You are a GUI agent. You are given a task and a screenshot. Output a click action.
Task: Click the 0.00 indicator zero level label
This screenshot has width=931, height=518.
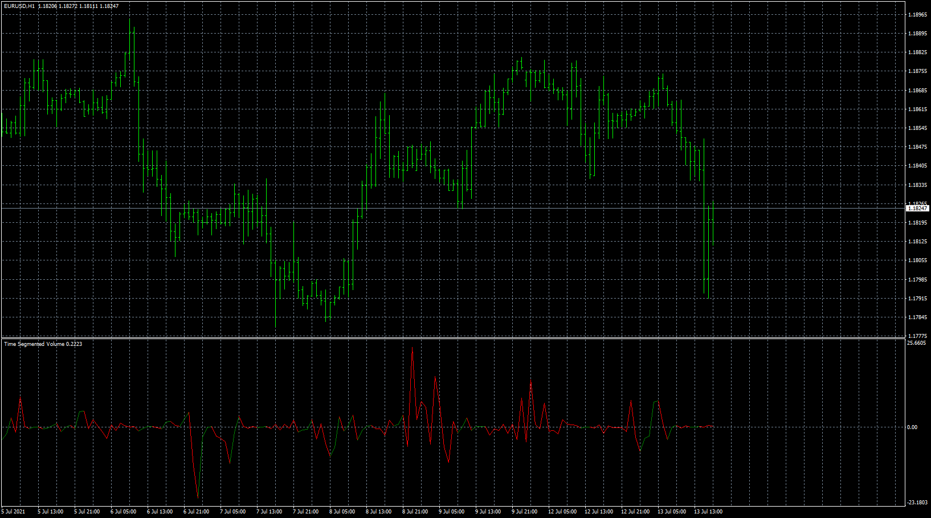pos(912,427)
